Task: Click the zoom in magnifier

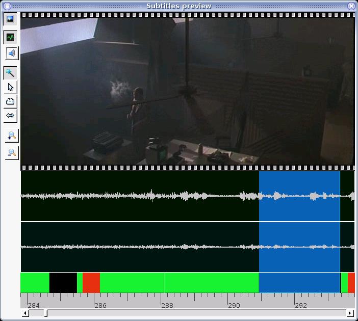Action: (x=12, y=136)
